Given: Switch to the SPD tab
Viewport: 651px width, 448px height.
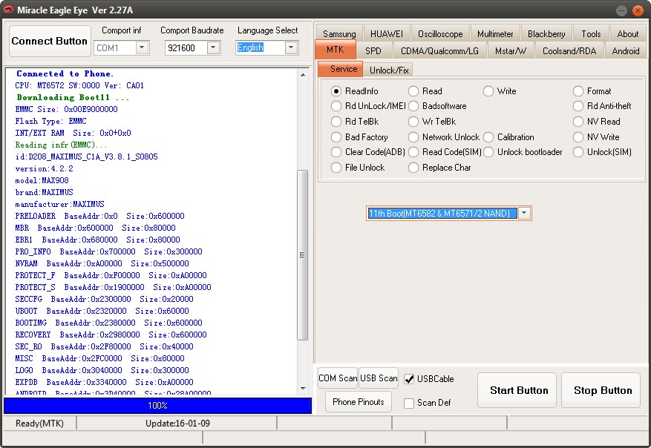Looking at the screenshot, I should (373, 51).
